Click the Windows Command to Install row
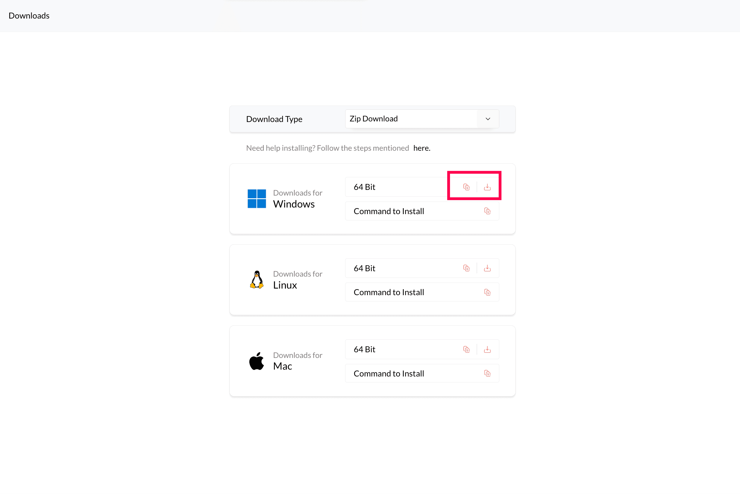This screenshot has width=740, height=494. coord(389,211)
